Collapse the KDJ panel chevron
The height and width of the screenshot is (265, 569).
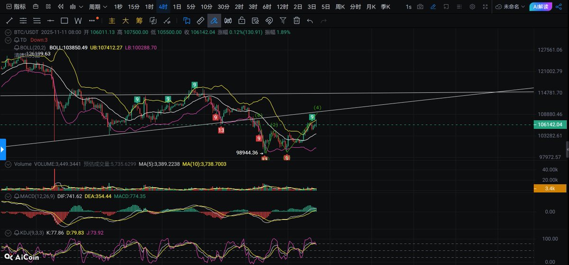[8, 233]
